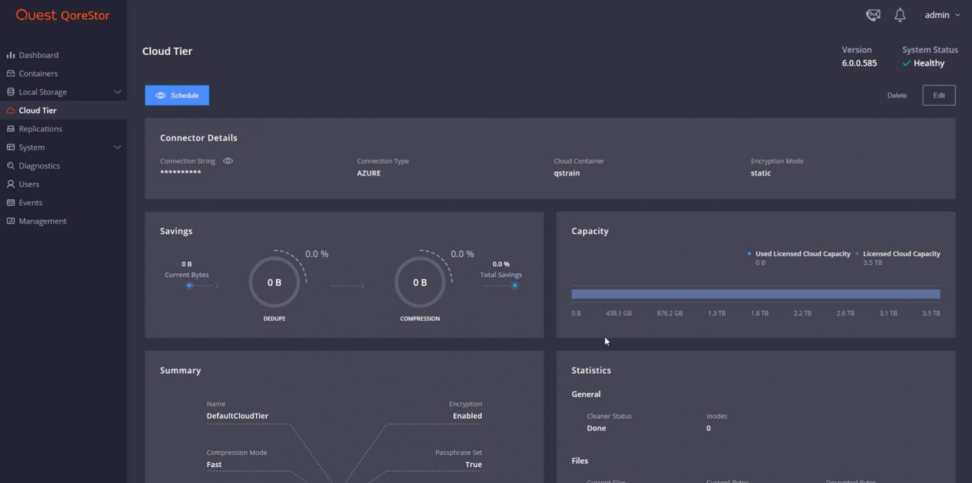Click the Healthy status checkmark icon
Screen dimensions: 972x483
[x=906, y=63]
